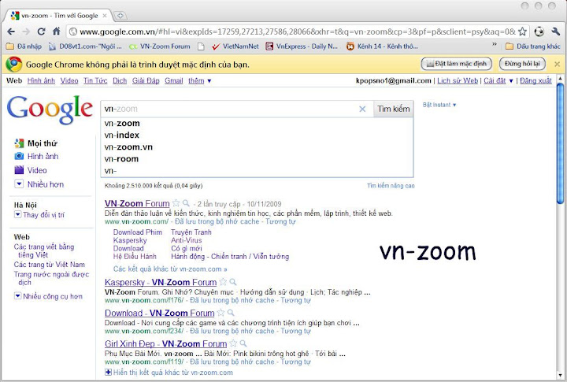The height and width of the screenshot is (382, 567).
Task: Preview the Girl Xinh Đẹp result magnifier
Action: [x=243, y=343]
